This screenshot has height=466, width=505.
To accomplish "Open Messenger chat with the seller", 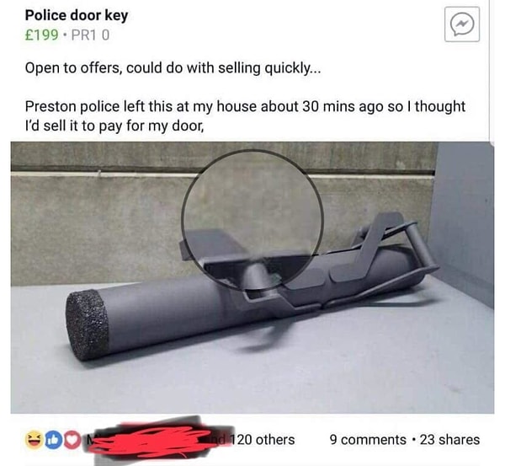I will tap(462, 24).
